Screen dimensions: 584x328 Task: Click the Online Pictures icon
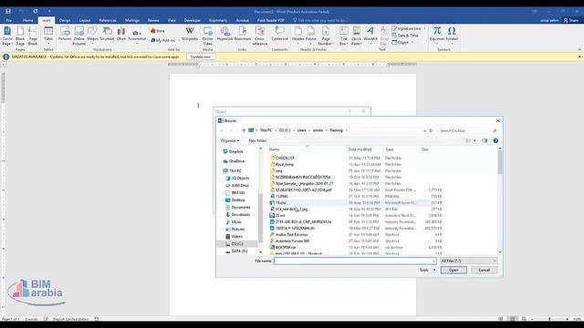point(79,36)
